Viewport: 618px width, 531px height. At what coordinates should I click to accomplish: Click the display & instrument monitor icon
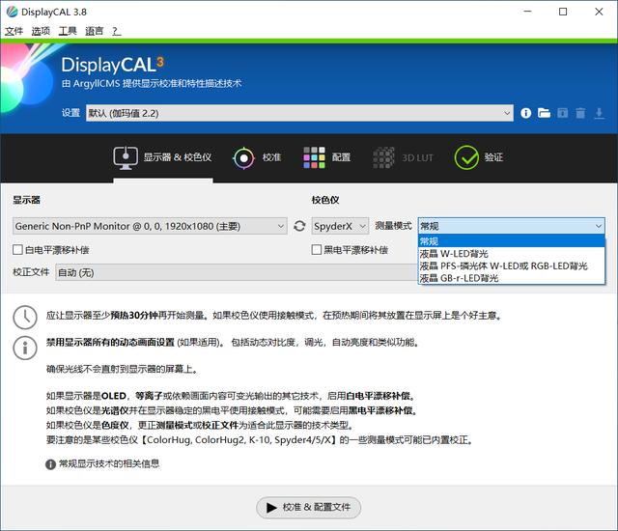[x=126, y=158]
